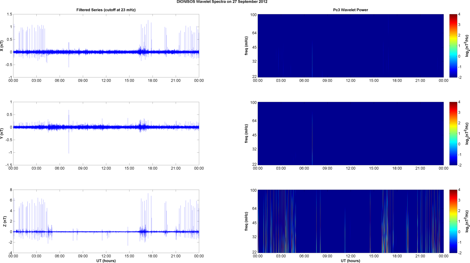Click the 1.5 tick on X series axis
The height and width of the screenshot is (263, 470).
9,14
